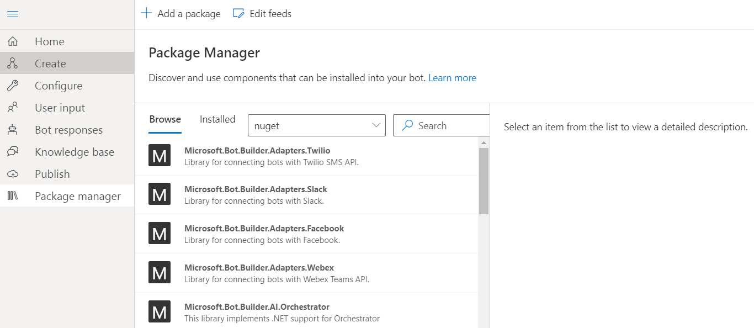The image size is (754, 328).
Task: Click the Package manager library icon
Action: pyautogui.click(x=13, y=196)
